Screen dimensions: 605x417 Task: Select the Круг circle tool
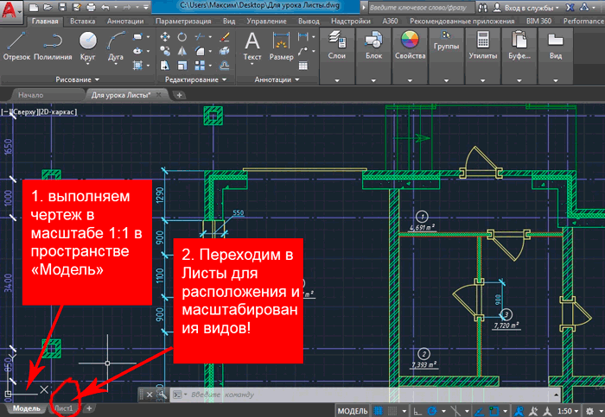click(x=88, y=47)
